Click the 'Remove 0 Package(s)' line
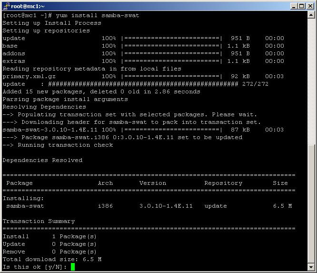The width and height of the screenshot is (317, 273). 50,252
